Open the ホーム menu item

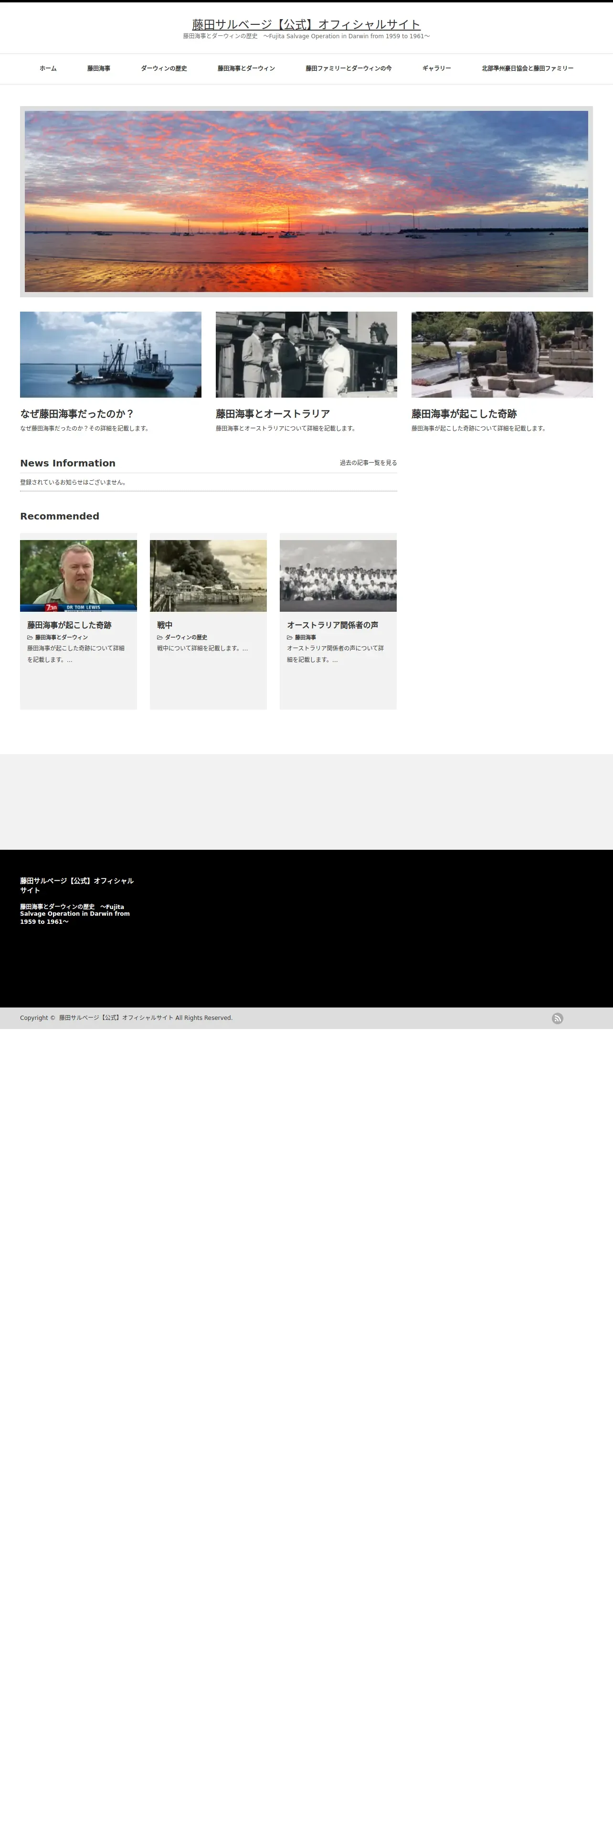48,69
